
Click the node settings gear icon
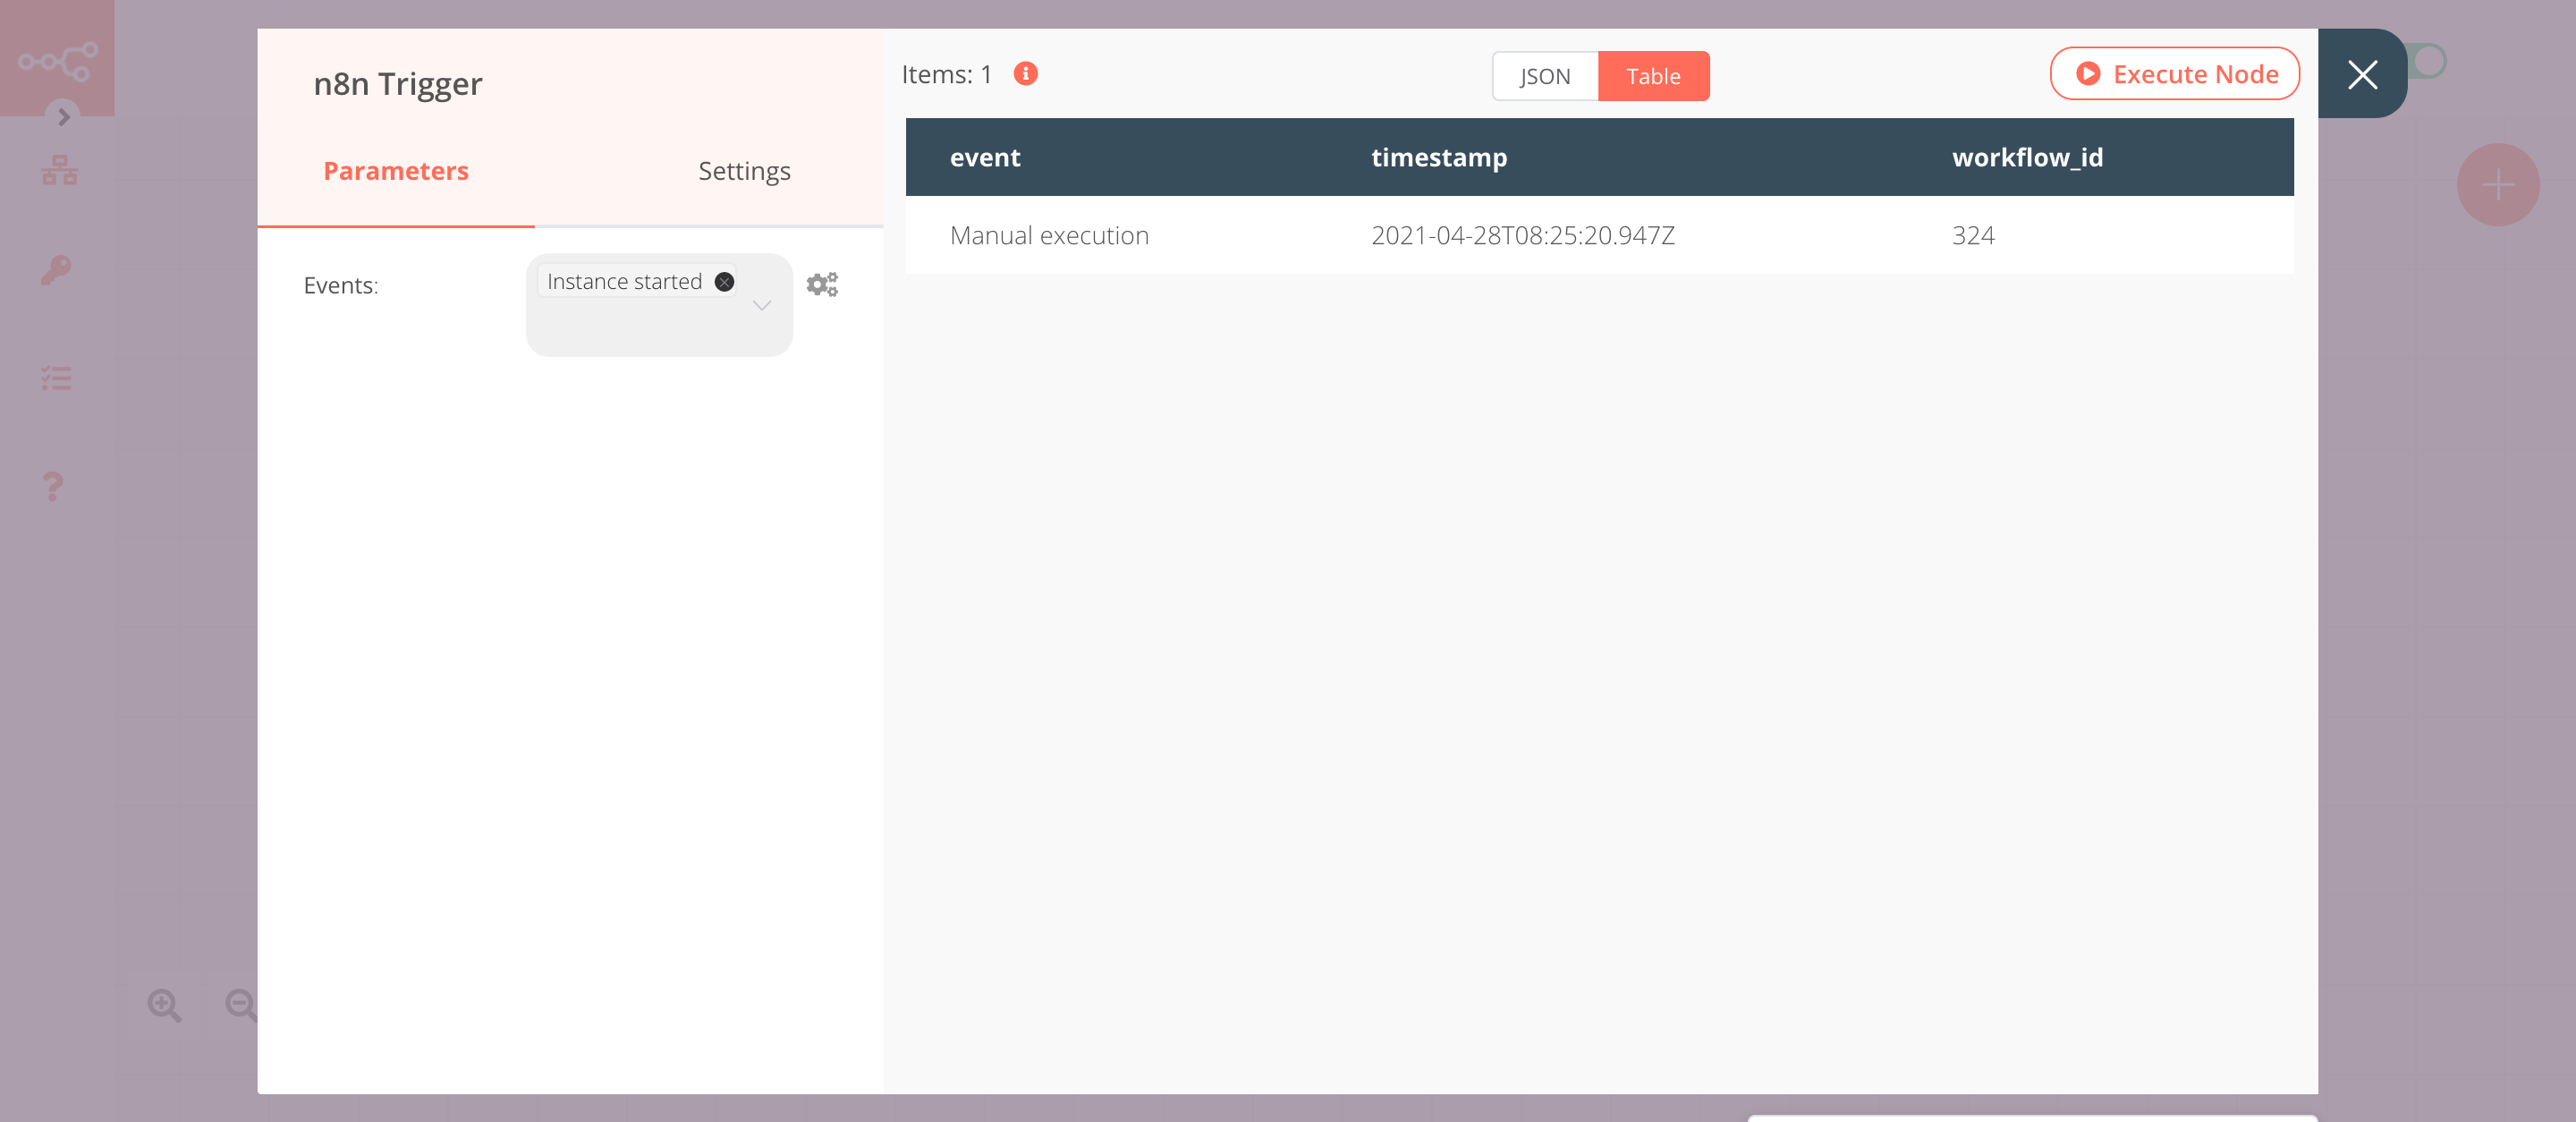point(821,285)
